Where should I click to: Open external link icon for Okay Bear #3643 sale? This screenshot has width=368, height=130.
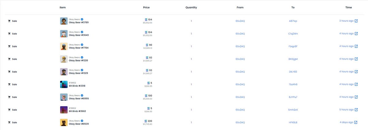(x=356, y=34)
